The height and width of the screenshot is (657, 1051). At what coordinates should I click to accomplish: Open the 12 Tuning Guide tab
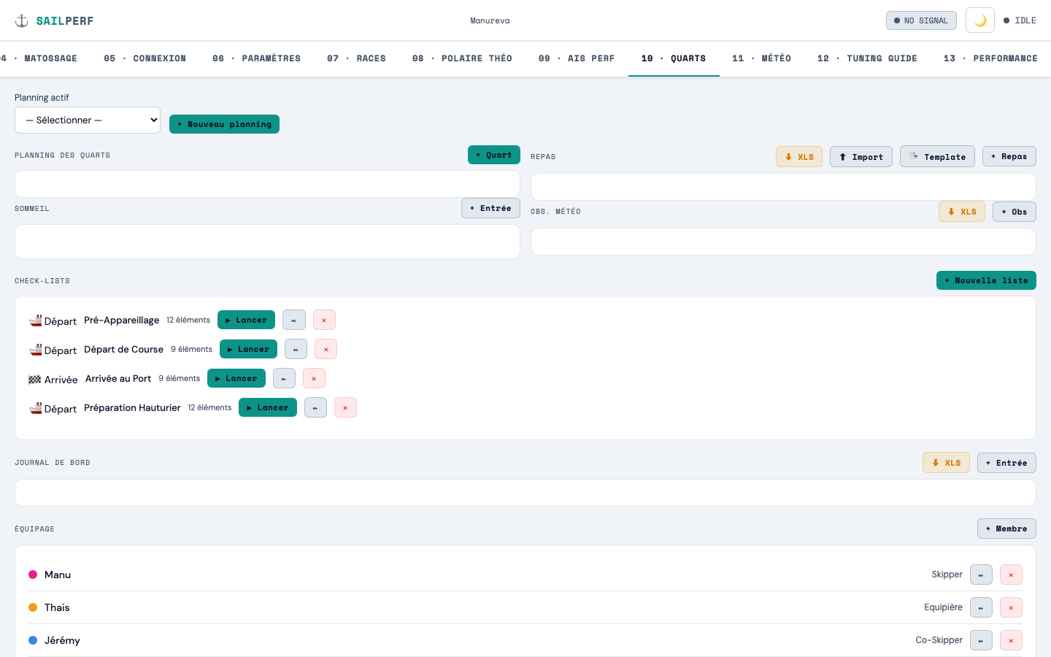tap(867, 58)
